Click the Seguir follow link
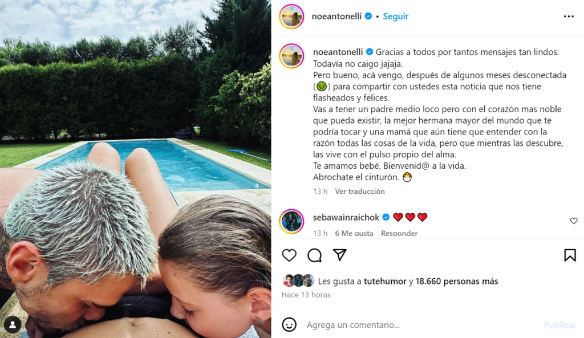584x338 pixels. [x=396, y=17]
